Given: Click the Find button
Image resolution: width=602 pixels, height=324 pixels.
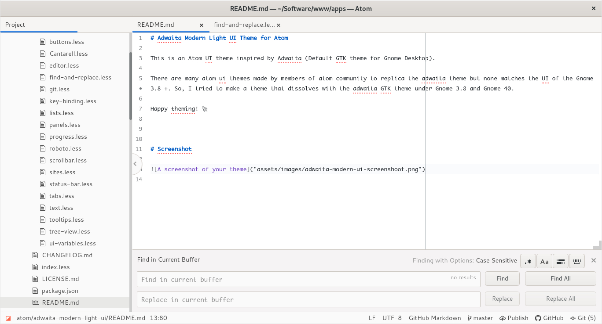Looking at the screenshot, I should point(502,278).
